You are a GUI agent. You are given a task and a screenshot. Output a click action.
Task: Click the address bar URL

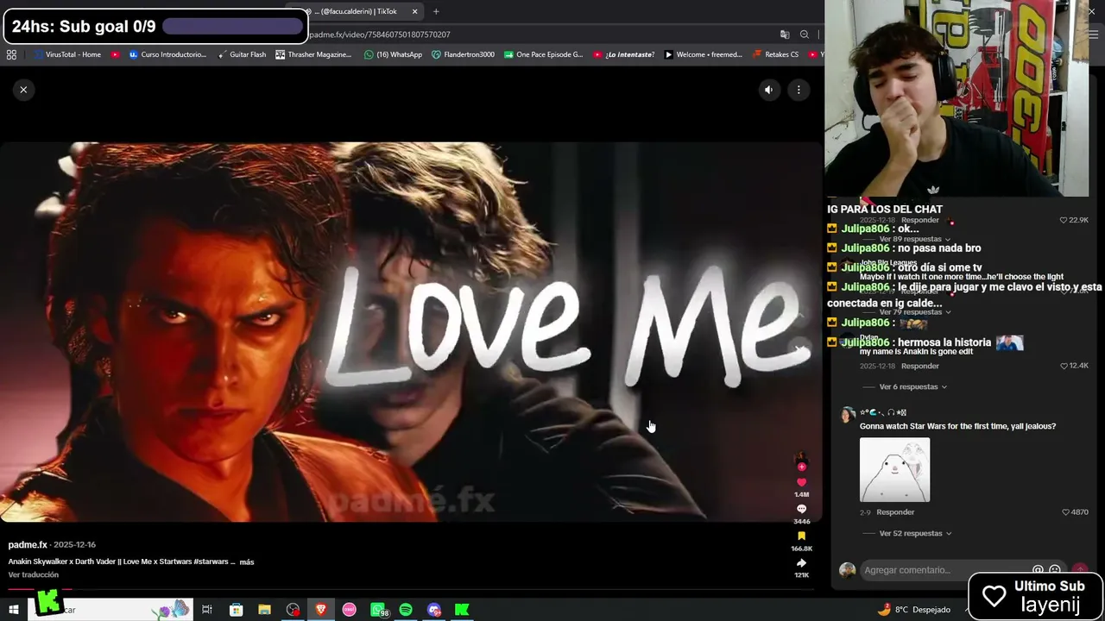click(x=380, y=34)
